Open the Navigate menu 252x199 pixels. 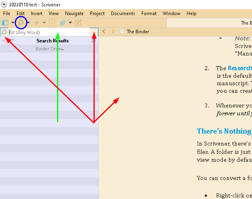coord(74,13)
